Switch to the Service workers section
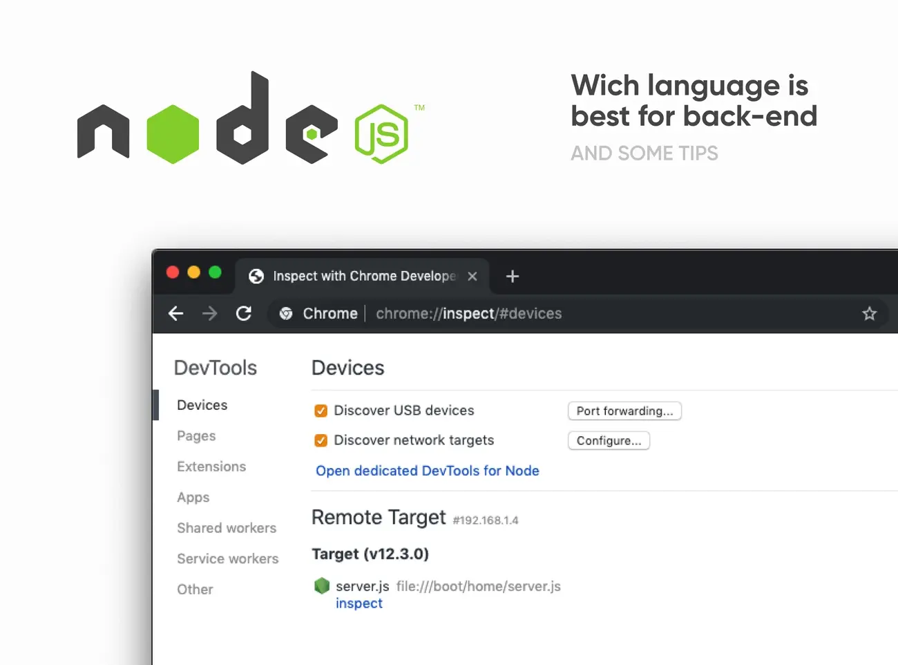Viewport: 898px width, 665px height. click(228, 559)
